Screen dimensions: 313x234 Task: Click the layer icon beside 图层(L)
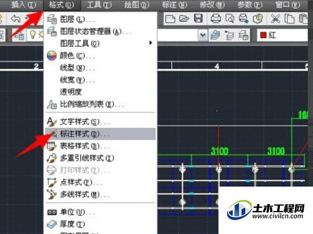51,19
